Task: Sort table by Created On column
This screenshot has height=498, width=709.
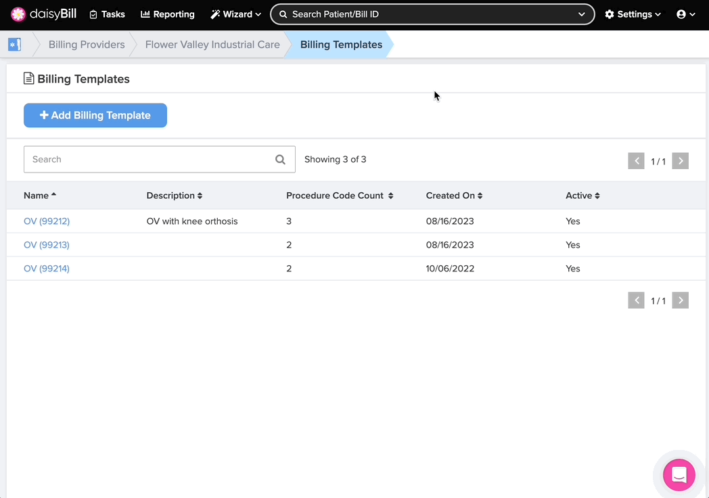Action: click(454, 196)
